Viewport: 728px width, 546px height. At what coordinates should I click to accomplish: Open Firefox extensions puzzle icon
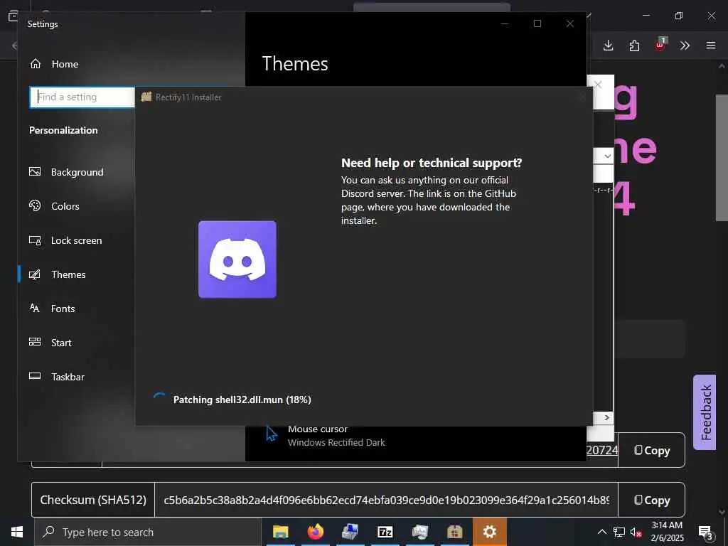(x=634, y=45)
